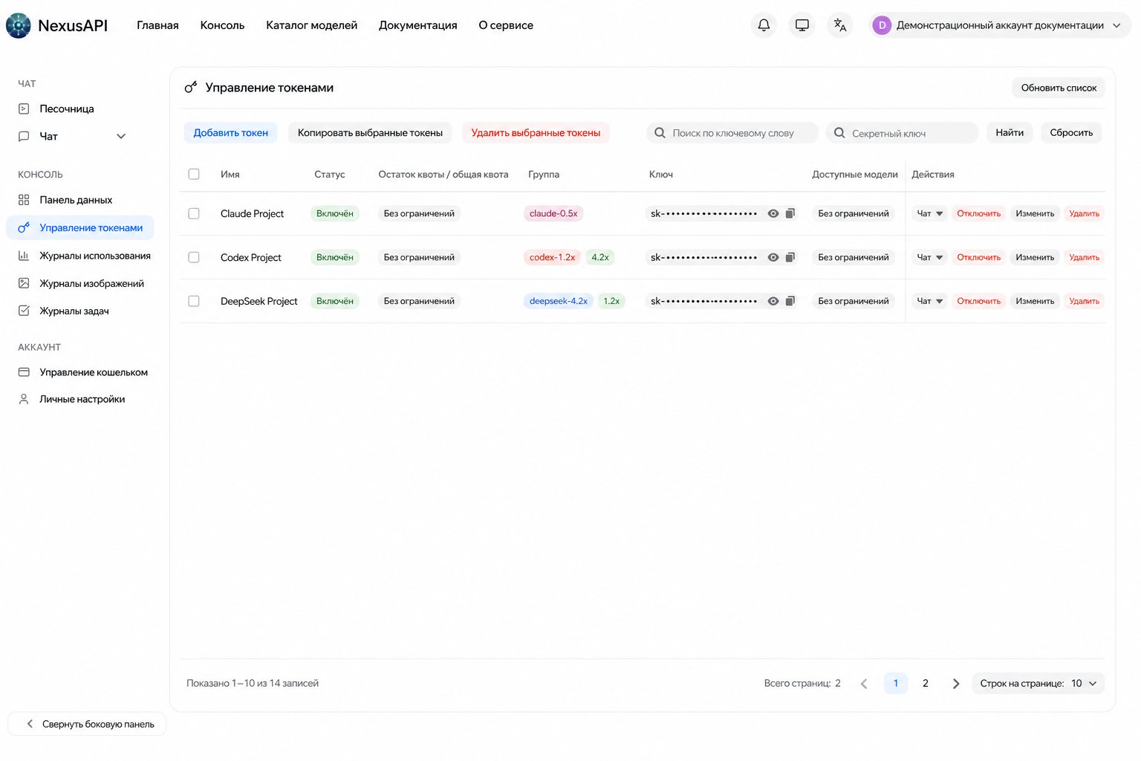Image resolution: width=1141 pixels, height=761 pixels.
Task: Go to Каталог моделей
Action: coord(311,25)
